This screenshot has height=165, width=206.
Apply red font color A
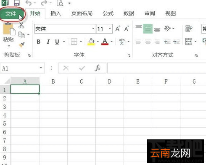(105, 42)
